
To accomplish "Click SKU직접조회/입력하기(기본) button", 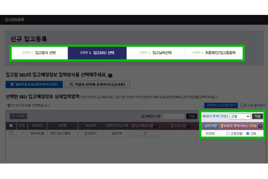I will coord(34,84).
